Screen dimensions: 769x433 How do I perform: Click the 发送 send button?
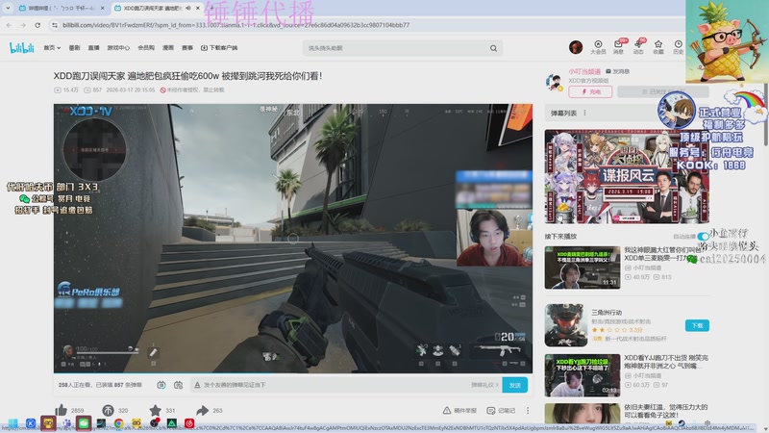click(514, 385)
